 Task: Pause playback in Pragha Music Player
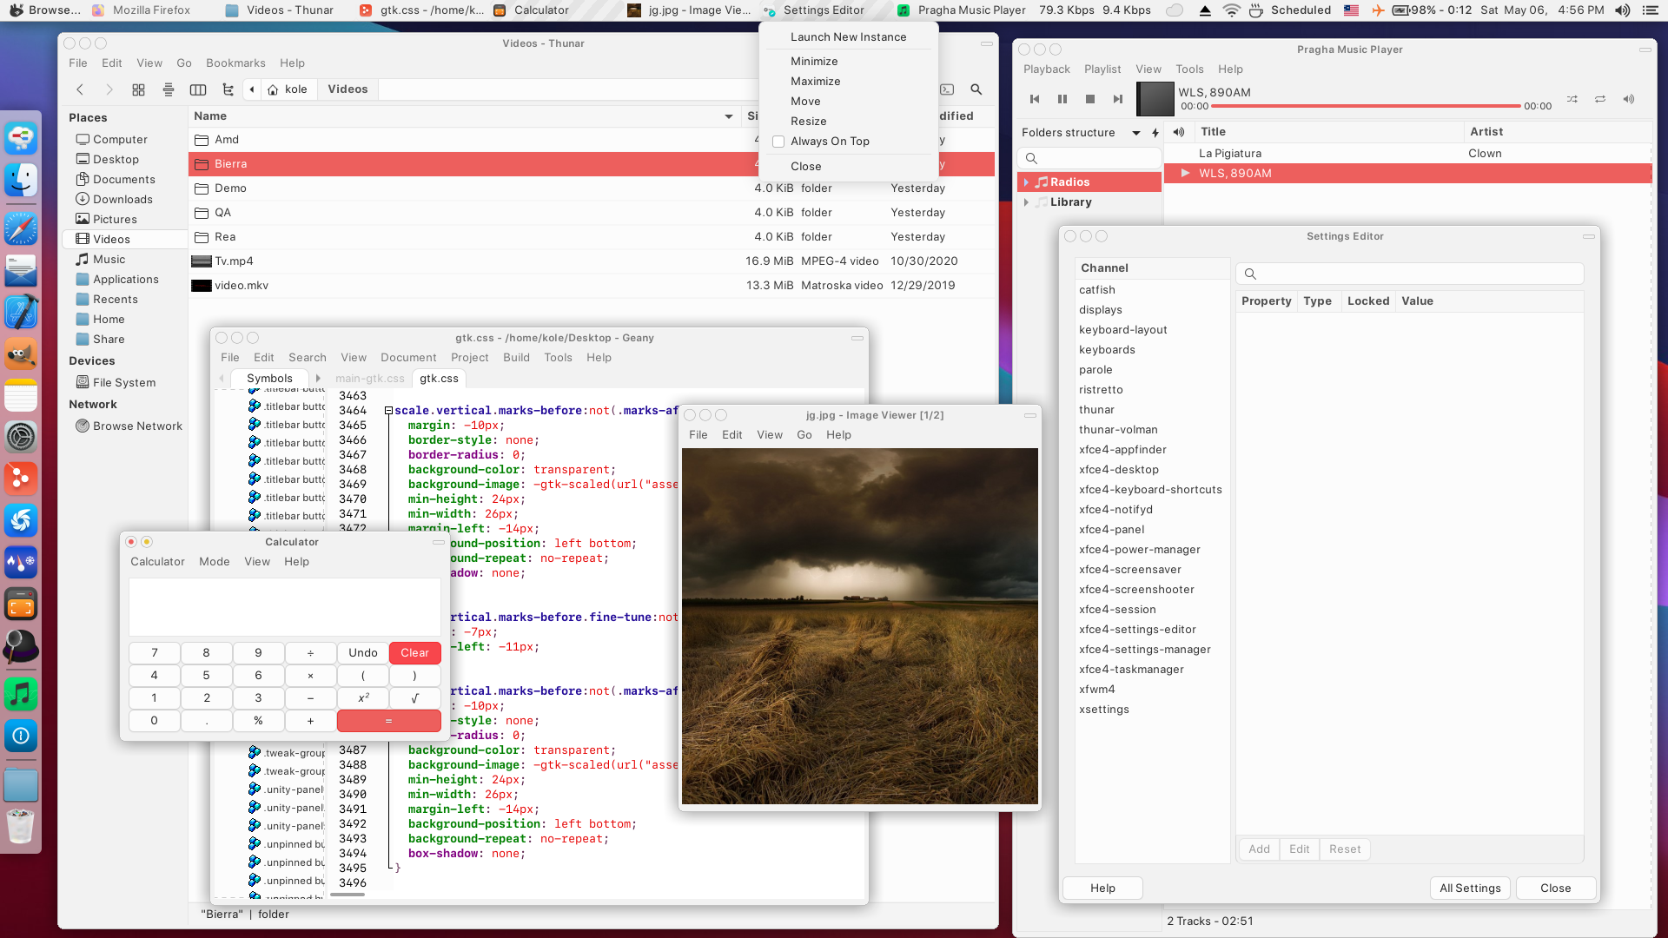tap(1062, 99)
